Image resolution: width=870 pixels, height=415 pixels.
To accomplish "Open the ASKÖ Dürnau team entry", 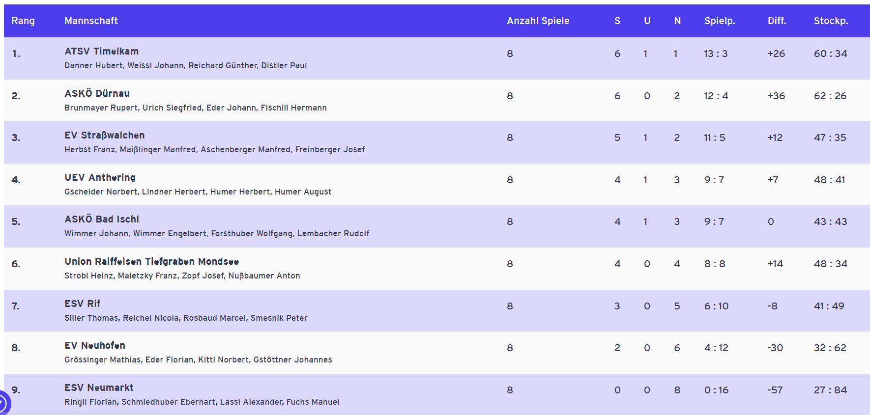I will [x=97, y=93].
